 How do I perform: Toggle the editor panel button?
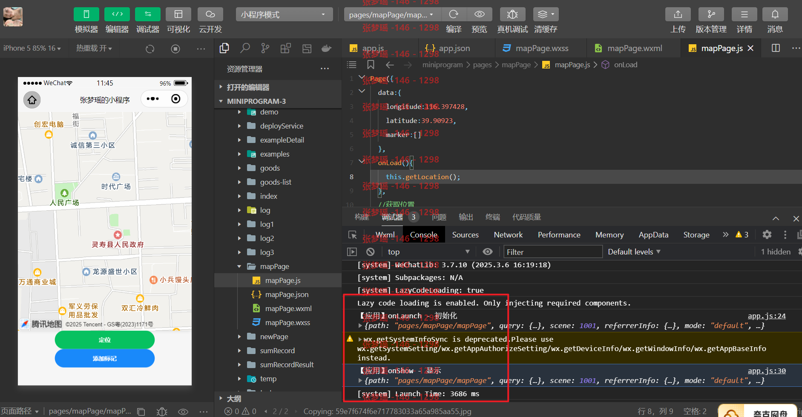coord(117,14)
